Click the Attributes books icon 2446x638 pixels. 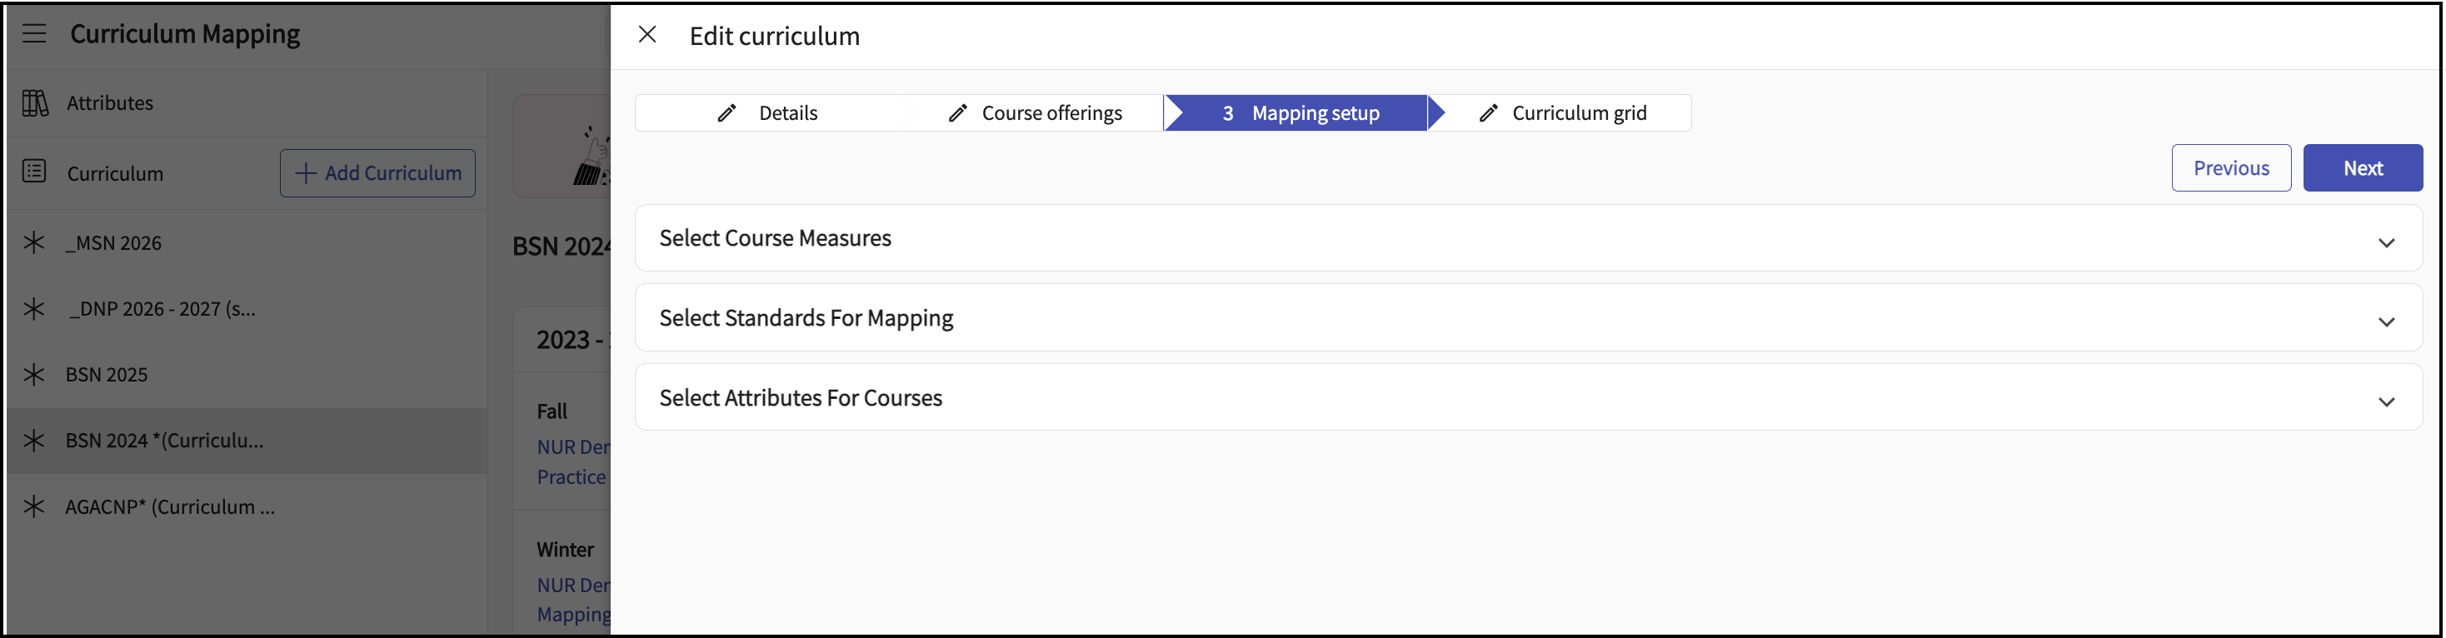(x=35, y=102)
